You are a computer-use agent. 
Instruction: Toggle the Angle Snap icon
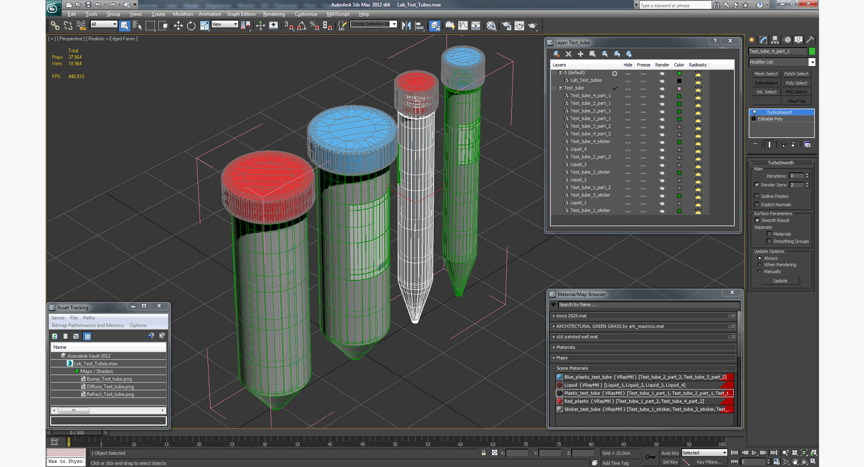click(301, 26)
